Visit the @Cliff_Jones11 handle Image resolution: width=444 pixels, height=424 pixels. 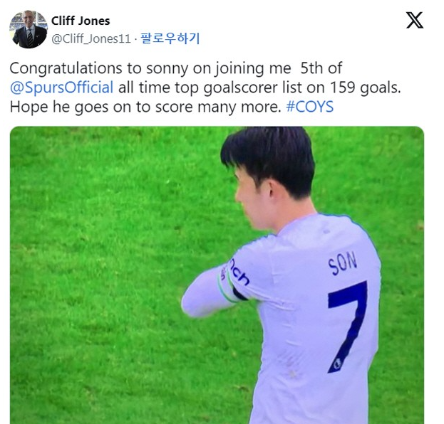click(x=91, y=38)
